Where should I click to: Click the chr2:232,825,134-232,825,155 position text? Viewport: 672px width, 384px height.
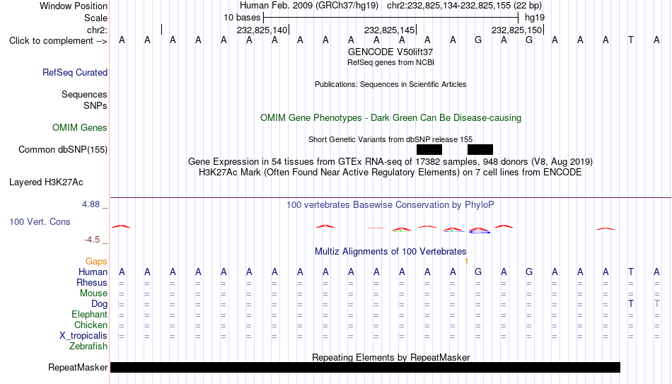point(464,6)
